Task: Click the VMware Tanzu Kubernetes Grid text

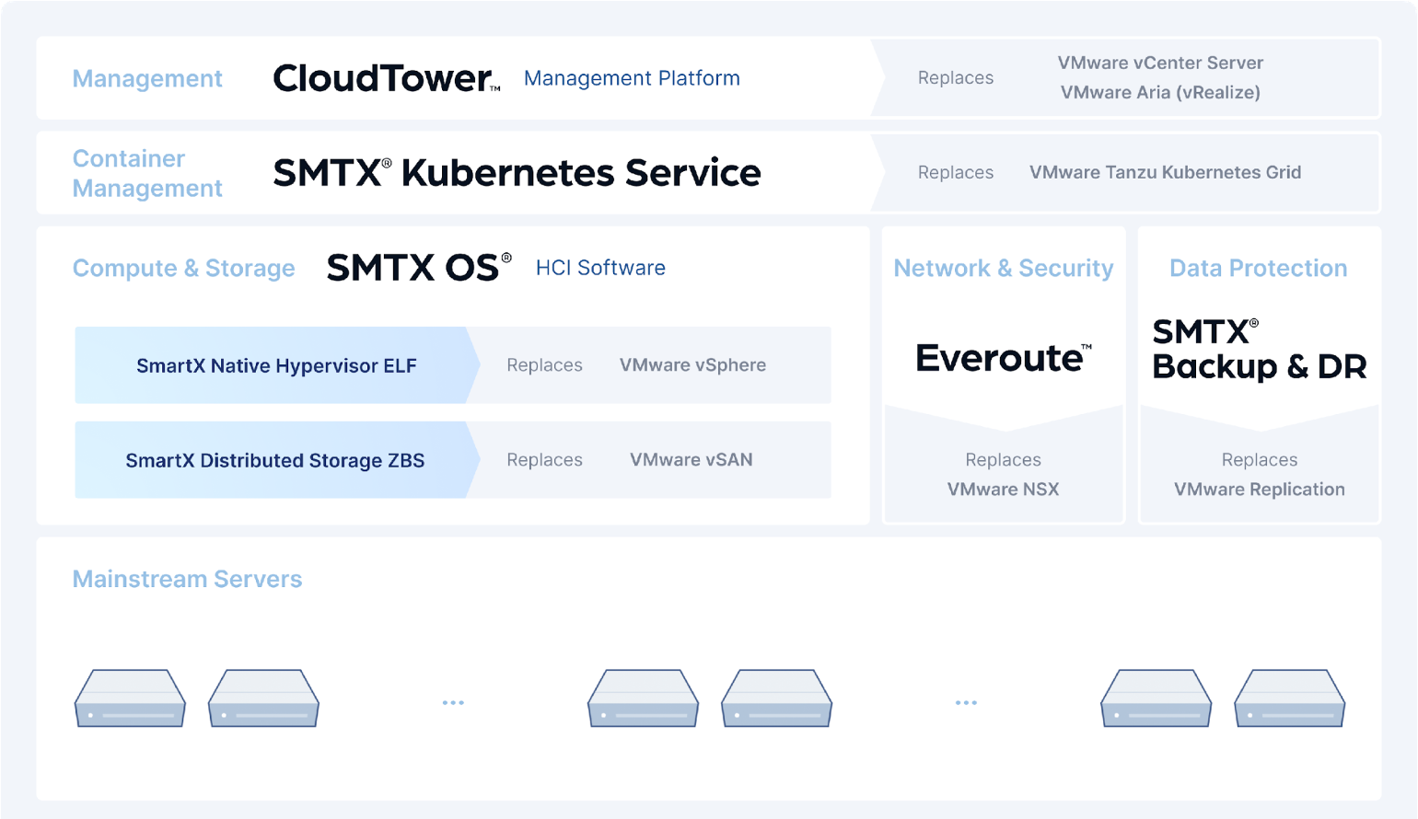Action: tap(1165, 172)
